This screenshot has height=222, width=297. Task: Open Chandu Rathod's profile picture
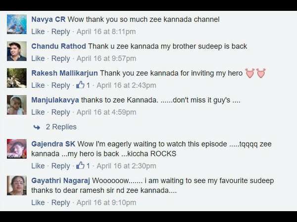click(17, 51)
